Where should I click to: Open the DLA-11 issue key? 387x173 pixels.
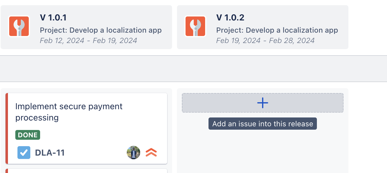[50, 153]
